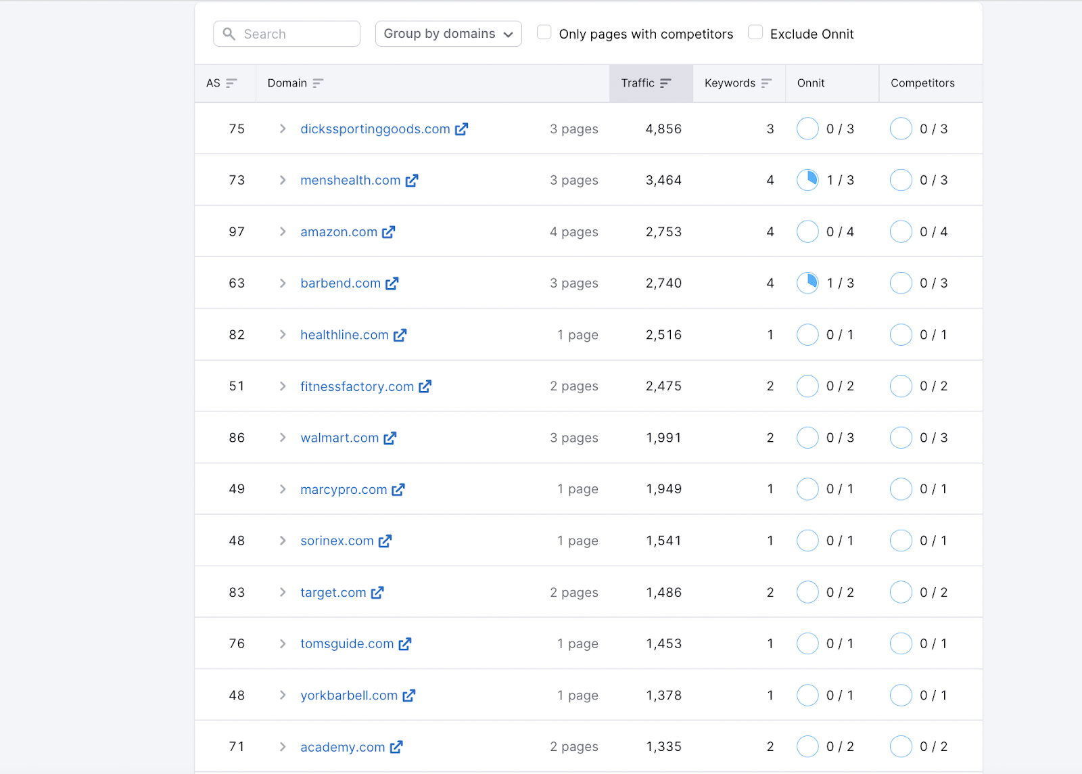Click the sort icon beside AS header

231,83
